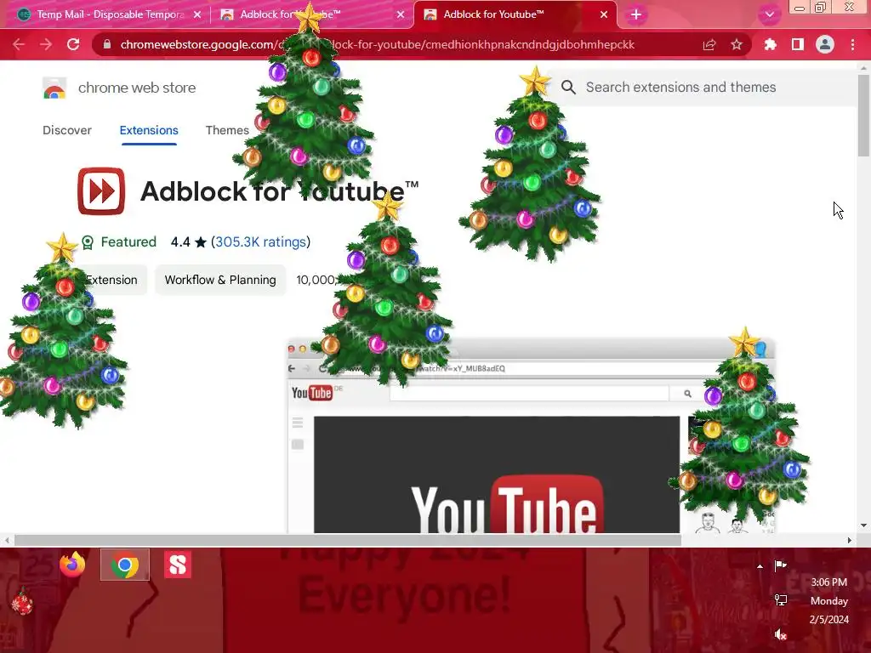Close the middle Adblock for Youtube tab
871x653 pixels.
click(401, 15)
